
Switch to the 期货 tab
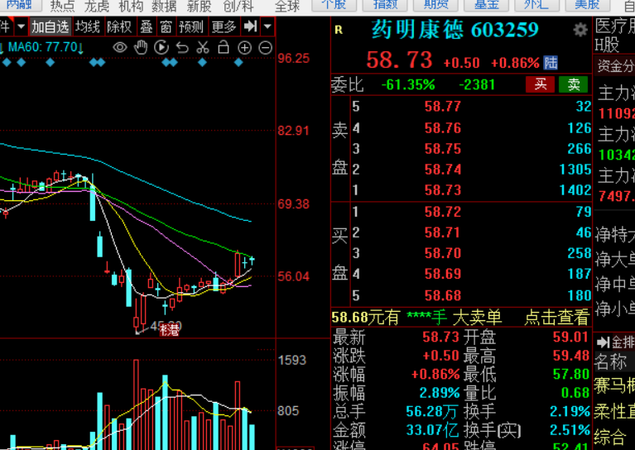(x=435, y=5)
